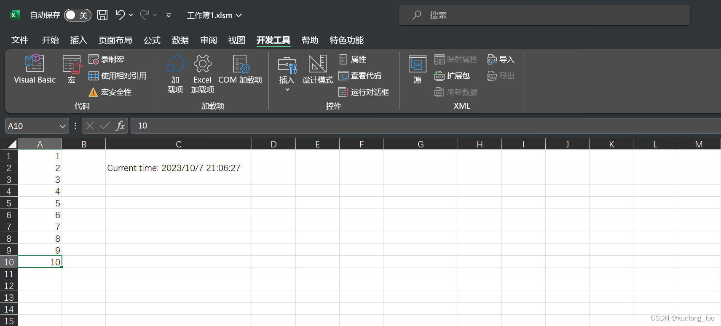Click the formula bar showing 10

[426, 126]
